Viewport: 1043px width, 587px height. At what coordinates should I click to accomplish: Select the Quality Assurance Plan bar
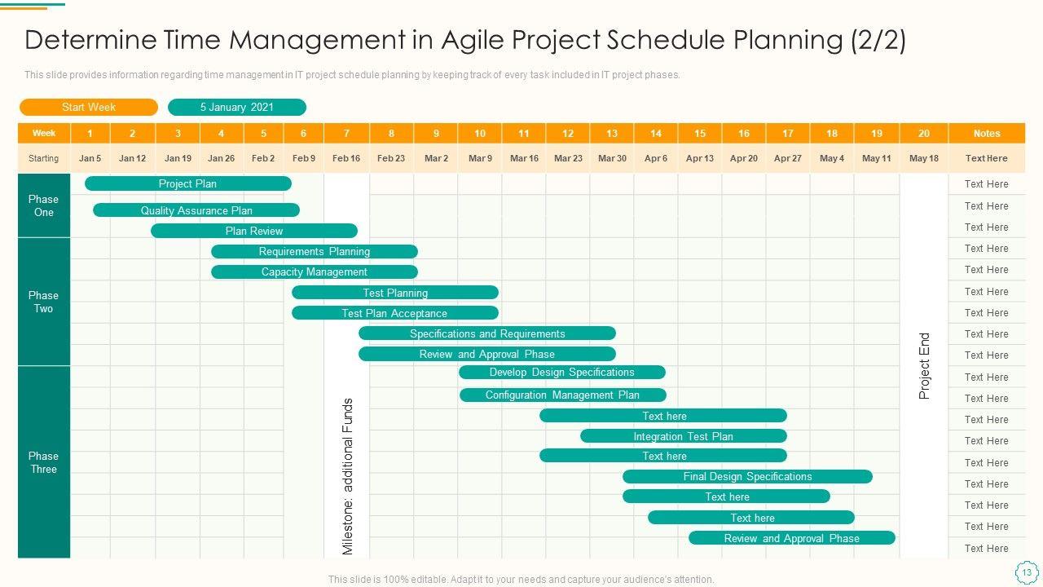196,210
